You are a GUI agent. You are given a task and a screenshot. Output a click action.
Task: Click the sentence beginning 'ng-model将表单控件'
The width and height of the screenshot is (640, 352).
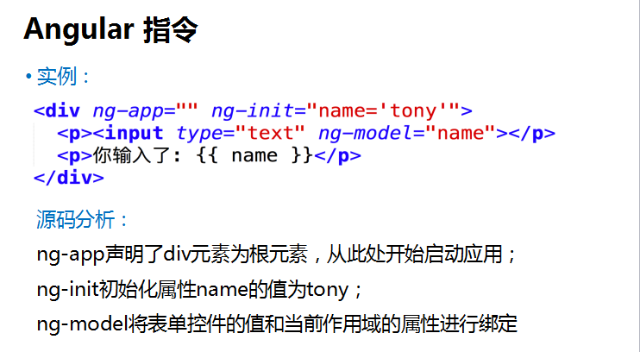click(277, 324)
